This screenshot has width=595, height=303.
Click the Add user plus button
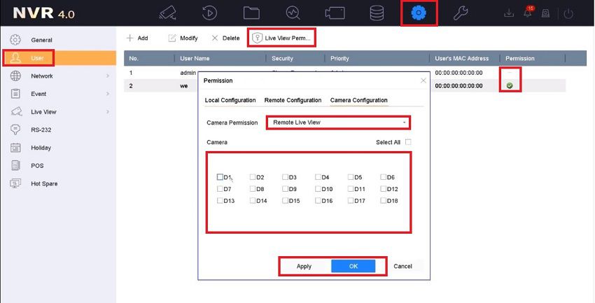pyautogui.click(x=137, y=38)
